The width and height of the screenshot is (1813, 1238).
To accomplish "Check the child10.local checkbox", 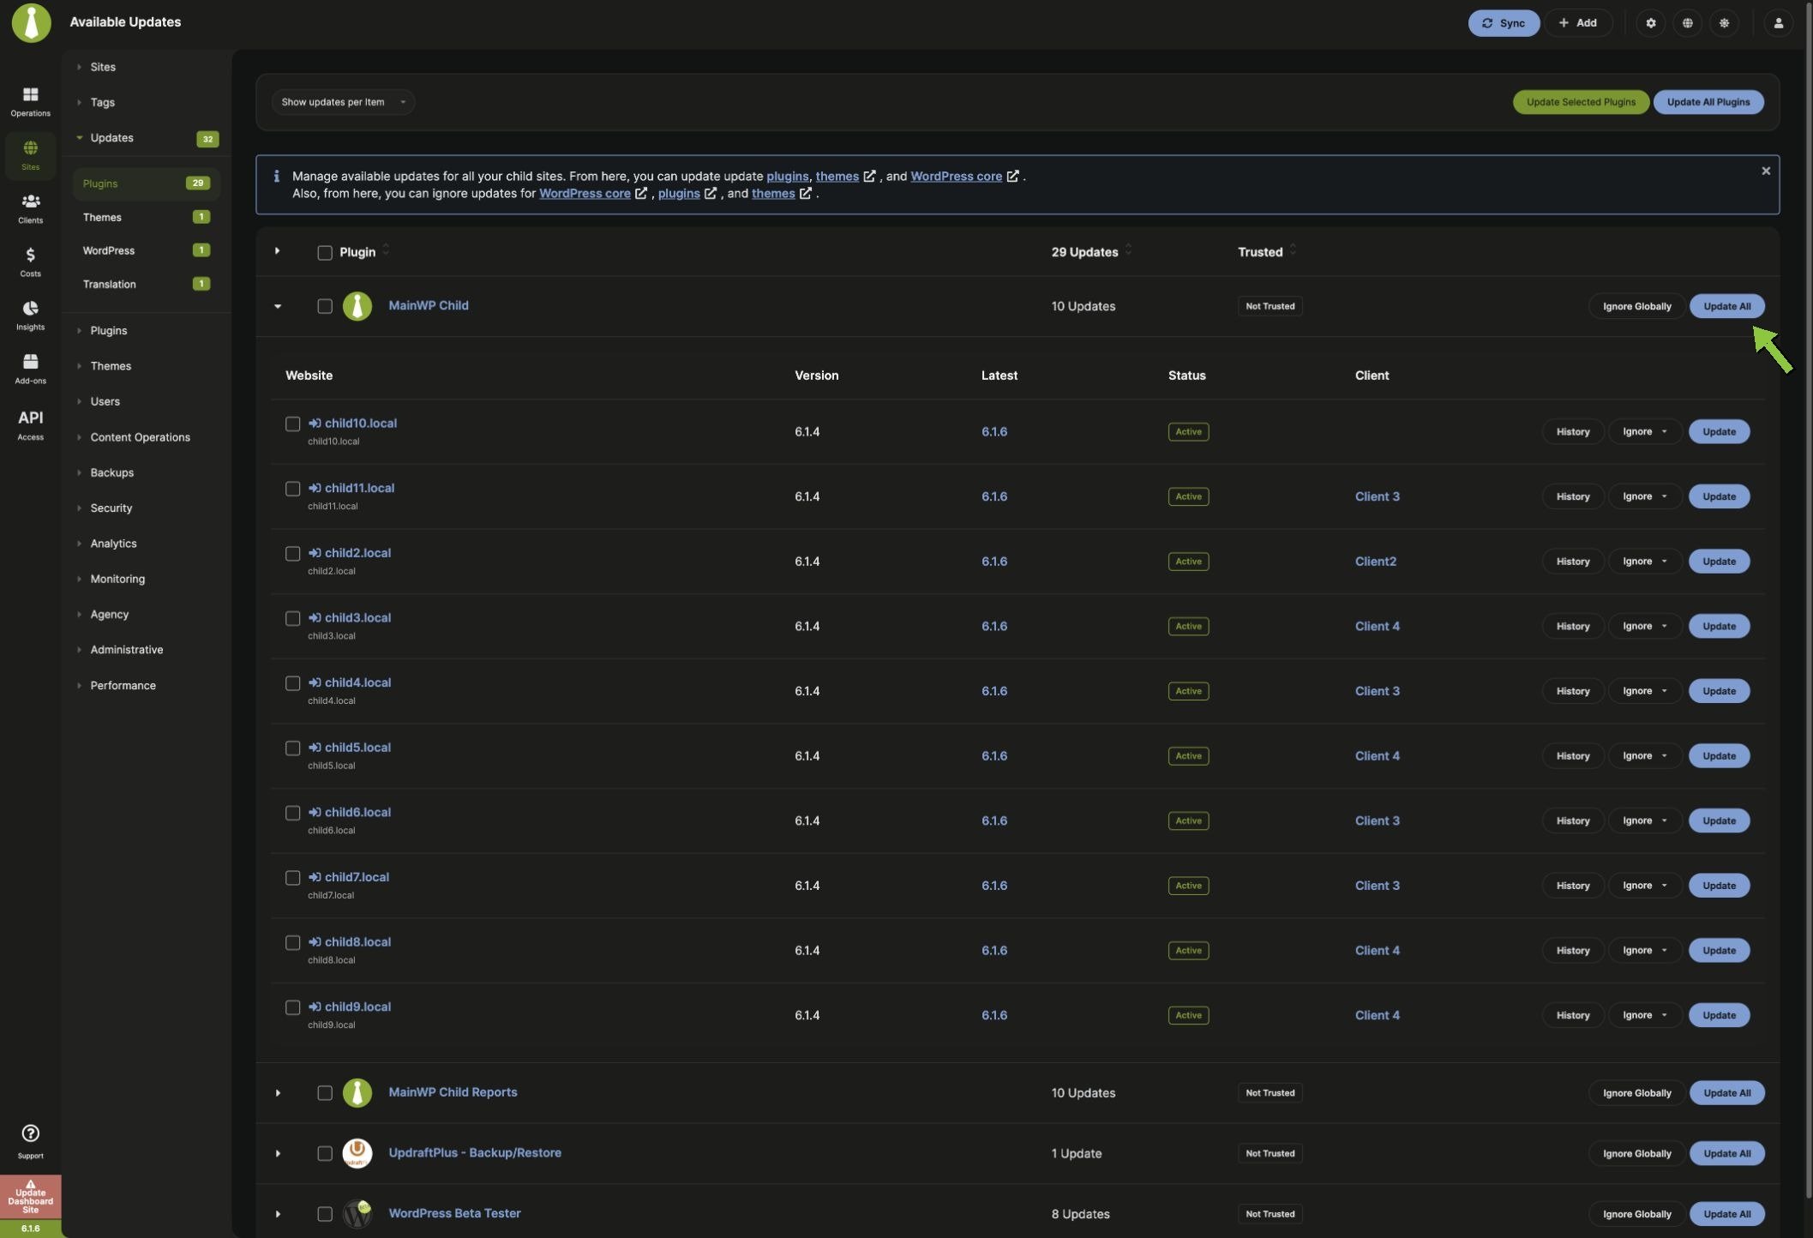I will [x=292, y=424].
